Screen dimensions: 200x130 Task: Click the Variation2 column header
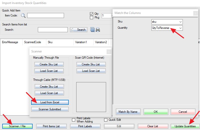(x=101, y=42)
